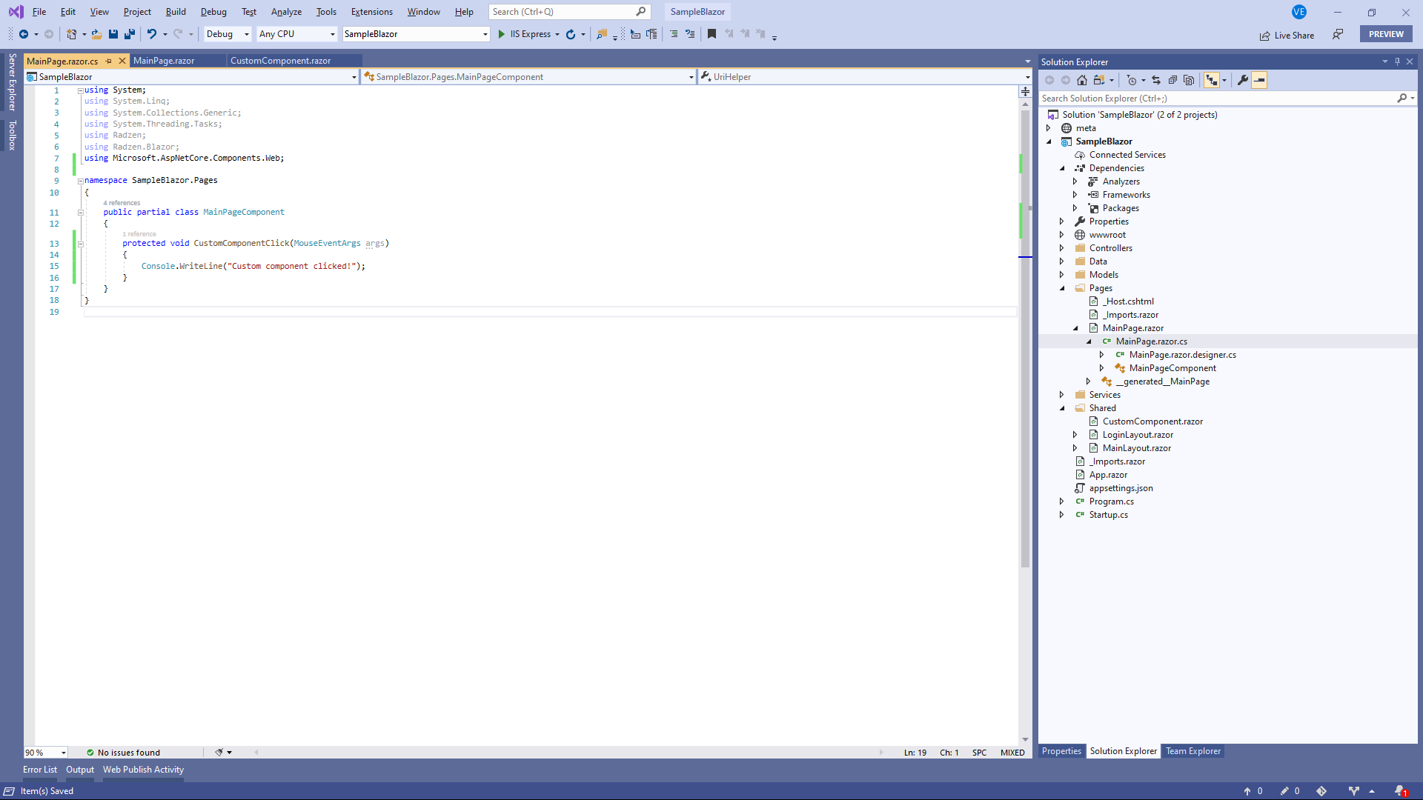Click the Search (Ctrl+Q) box

pyautogui.click(x=569, y=12)
